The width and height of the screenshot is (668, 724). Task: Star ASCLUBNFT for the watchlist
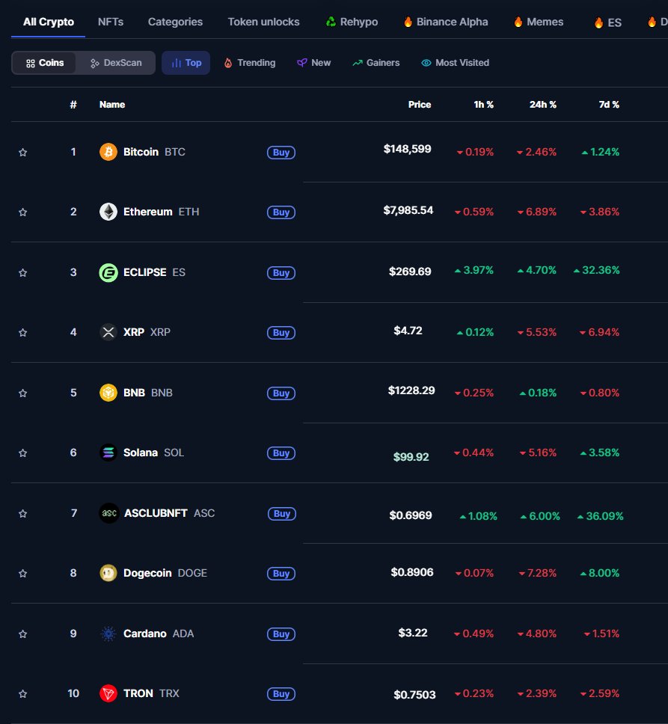(22, 513)
